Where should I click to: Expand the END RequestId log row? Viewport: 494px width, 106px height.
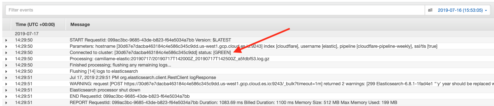[x=6, y=96]
